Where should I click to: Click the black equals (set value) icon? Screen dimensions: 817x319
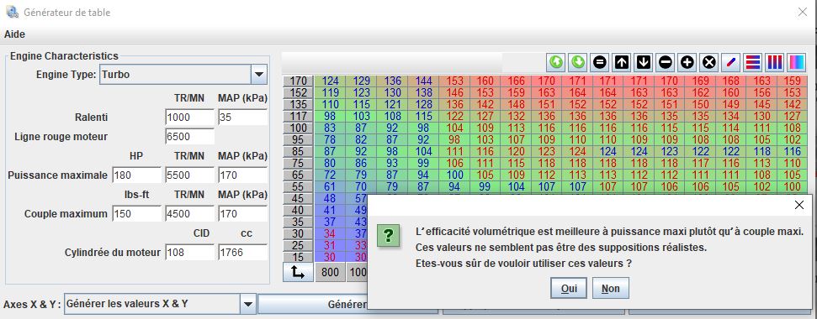(x=600, y=62)
